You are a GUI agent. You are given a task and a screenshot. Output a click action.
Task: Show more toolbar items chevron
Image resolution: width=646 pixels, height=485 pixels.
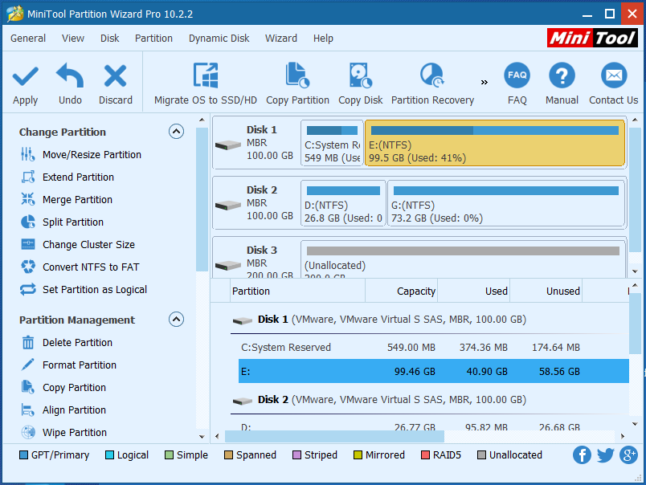(484, 83)
